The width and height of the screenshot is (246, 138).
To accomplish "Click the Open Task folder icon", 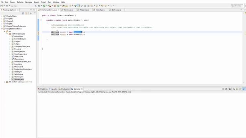I will [66, 6].
